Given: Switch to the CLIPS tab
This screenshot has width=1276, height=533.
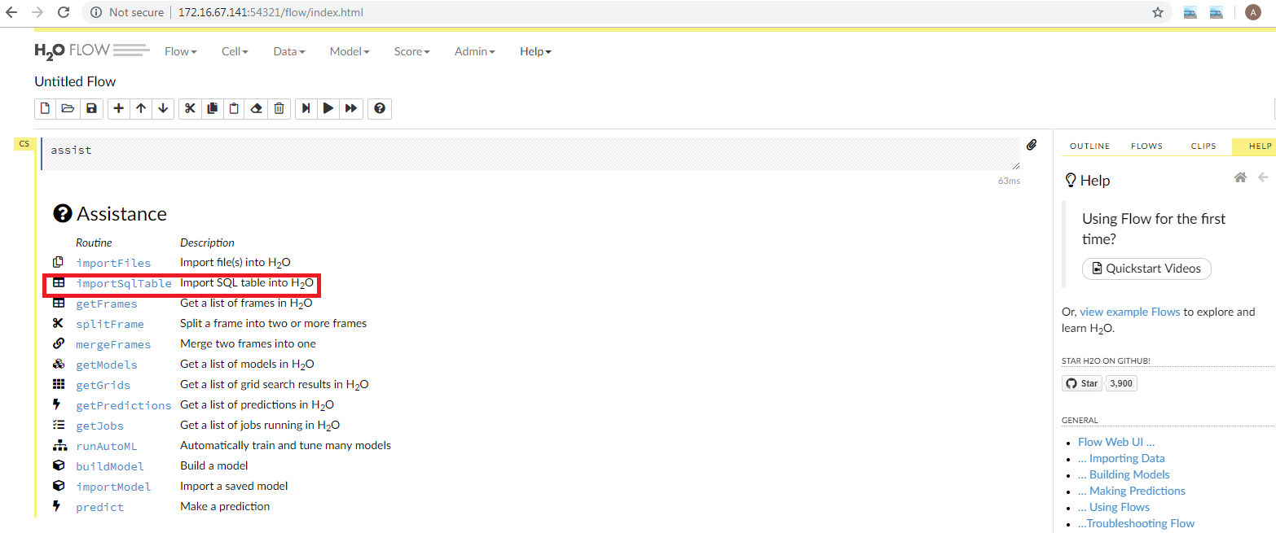Looking at the screenshot, I should click(x=1203, y=146).
